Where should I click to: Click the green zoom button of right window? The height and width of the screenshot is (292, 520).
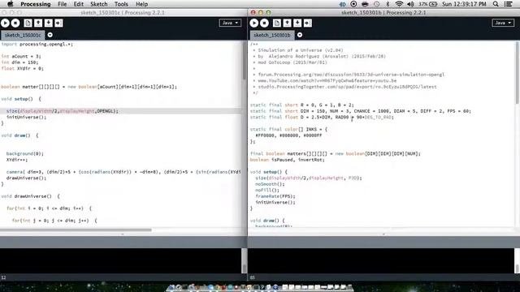[268, 13]
